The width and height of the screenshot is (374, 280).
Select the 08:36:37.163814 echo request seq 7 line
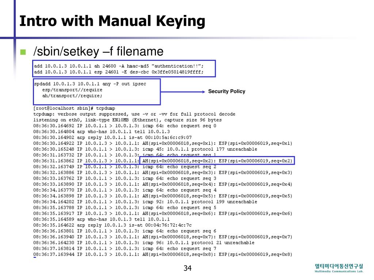point(125,248)
